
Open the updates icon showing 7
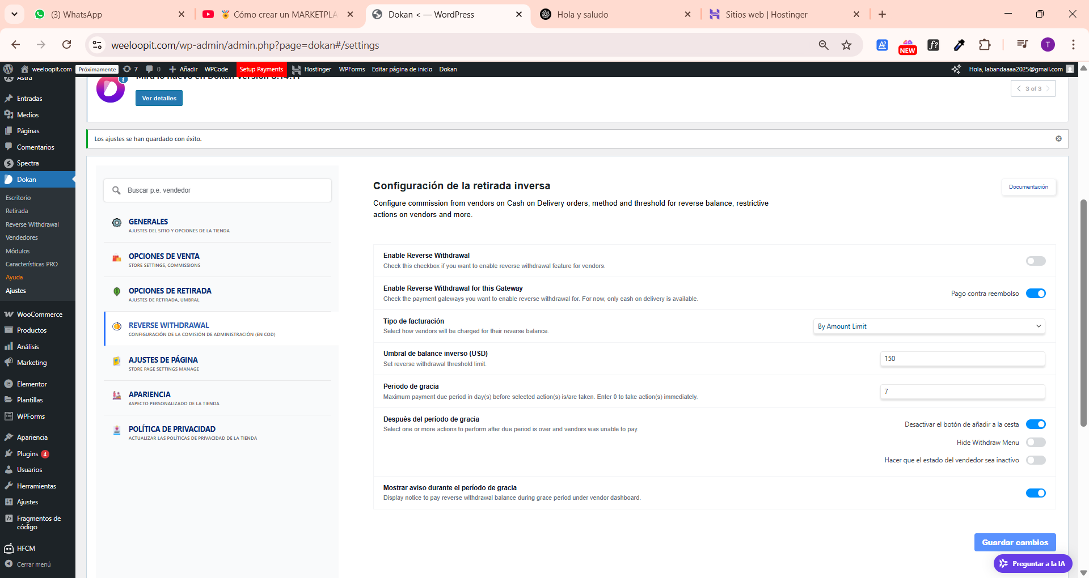[x=130, y=69]
